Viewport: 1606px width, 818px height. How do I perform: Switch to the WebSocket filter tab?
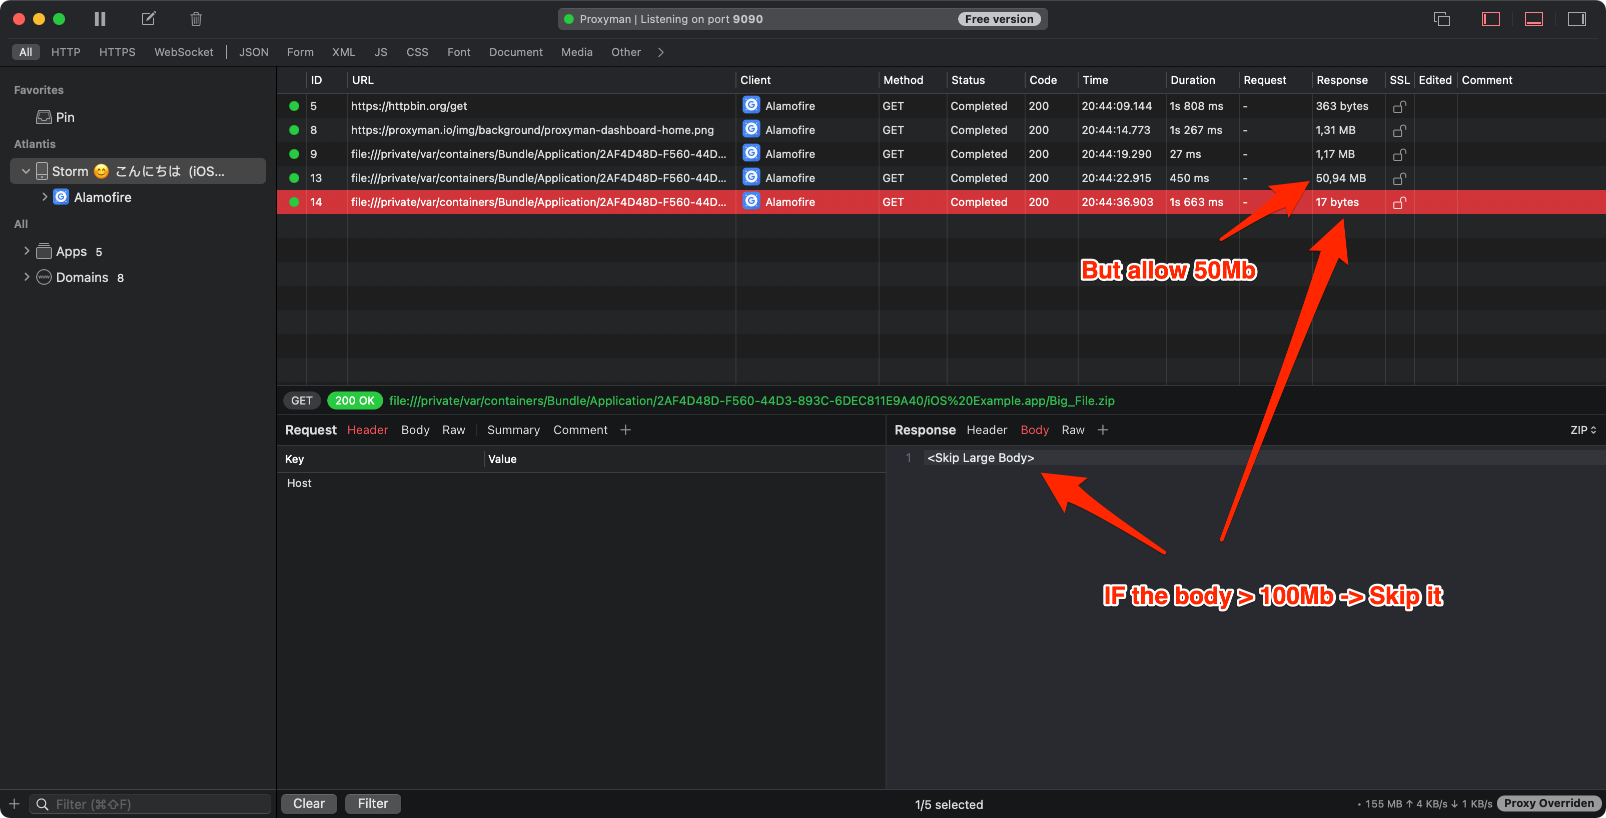point(183,51)
